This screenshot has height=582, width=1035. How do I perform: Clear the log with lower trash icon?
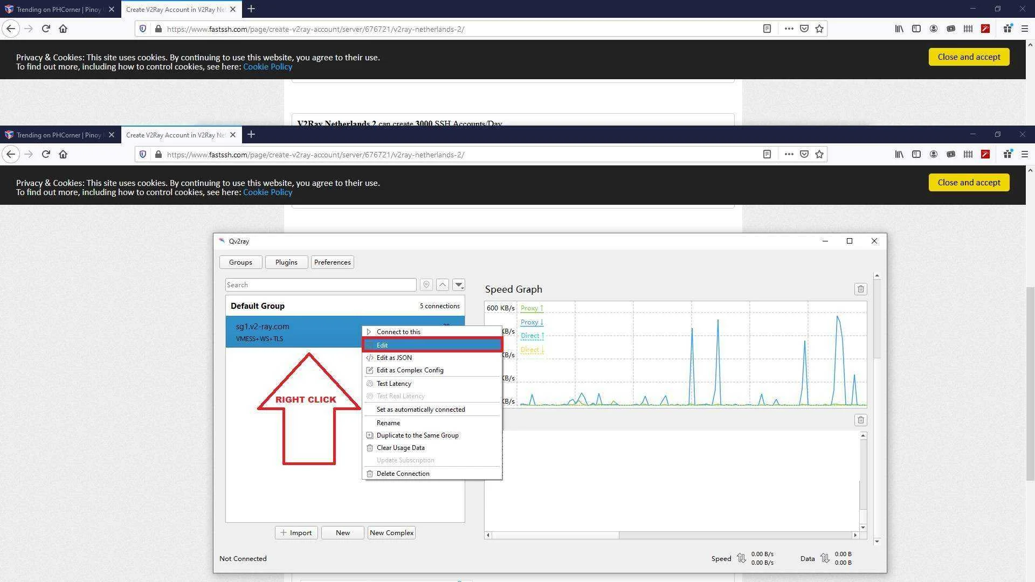point(860,420)
